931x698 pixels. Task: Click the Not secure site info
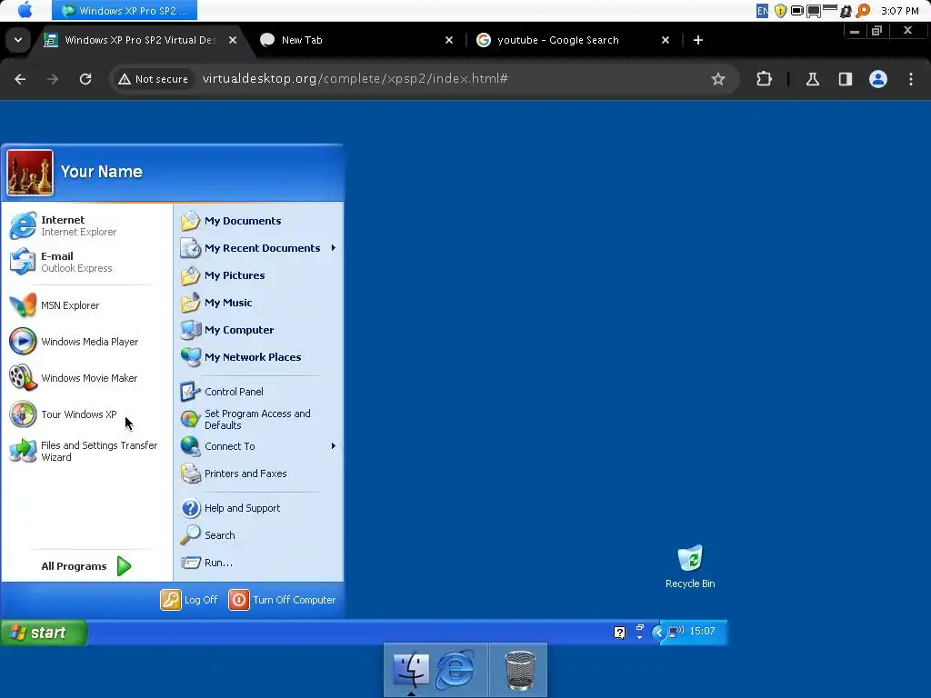(153, 79)
